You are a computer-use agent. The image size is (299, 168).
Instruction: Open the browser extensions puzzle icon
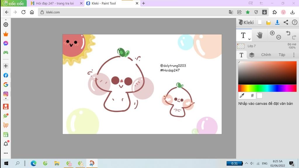(274, 12)
